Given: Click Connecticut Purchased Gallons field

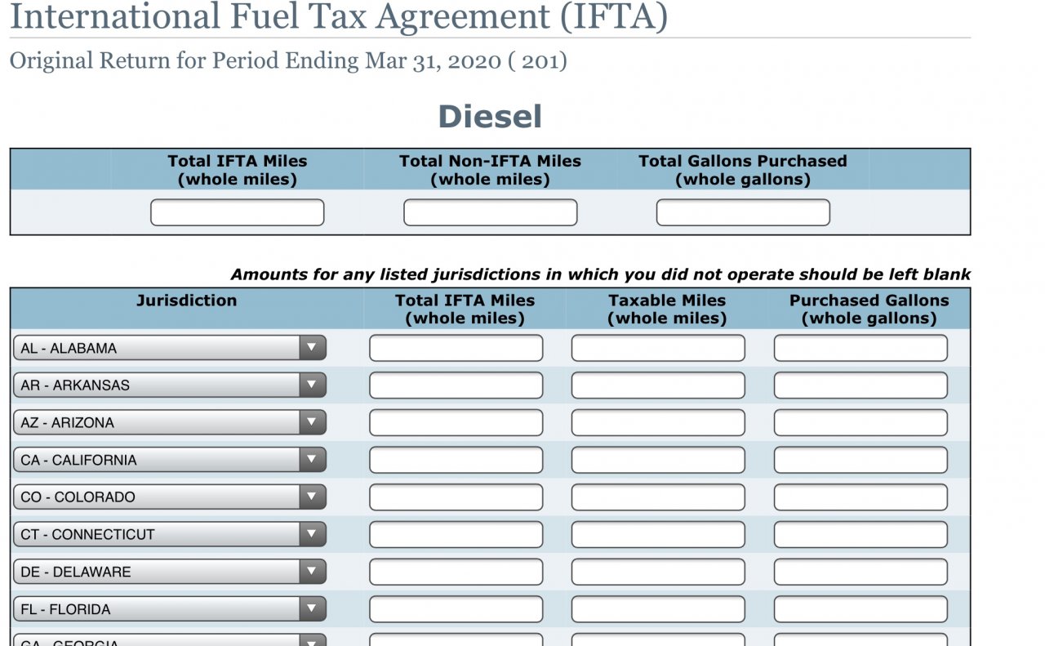Looking at the screenshot, I should [860, 535].
